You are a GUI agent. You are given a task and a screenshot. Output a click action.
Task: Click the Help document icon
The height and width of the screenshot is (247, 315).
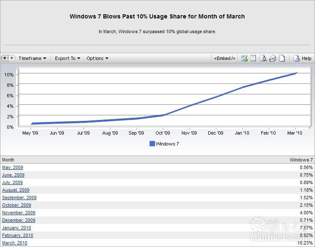click(x=297, y=58)
